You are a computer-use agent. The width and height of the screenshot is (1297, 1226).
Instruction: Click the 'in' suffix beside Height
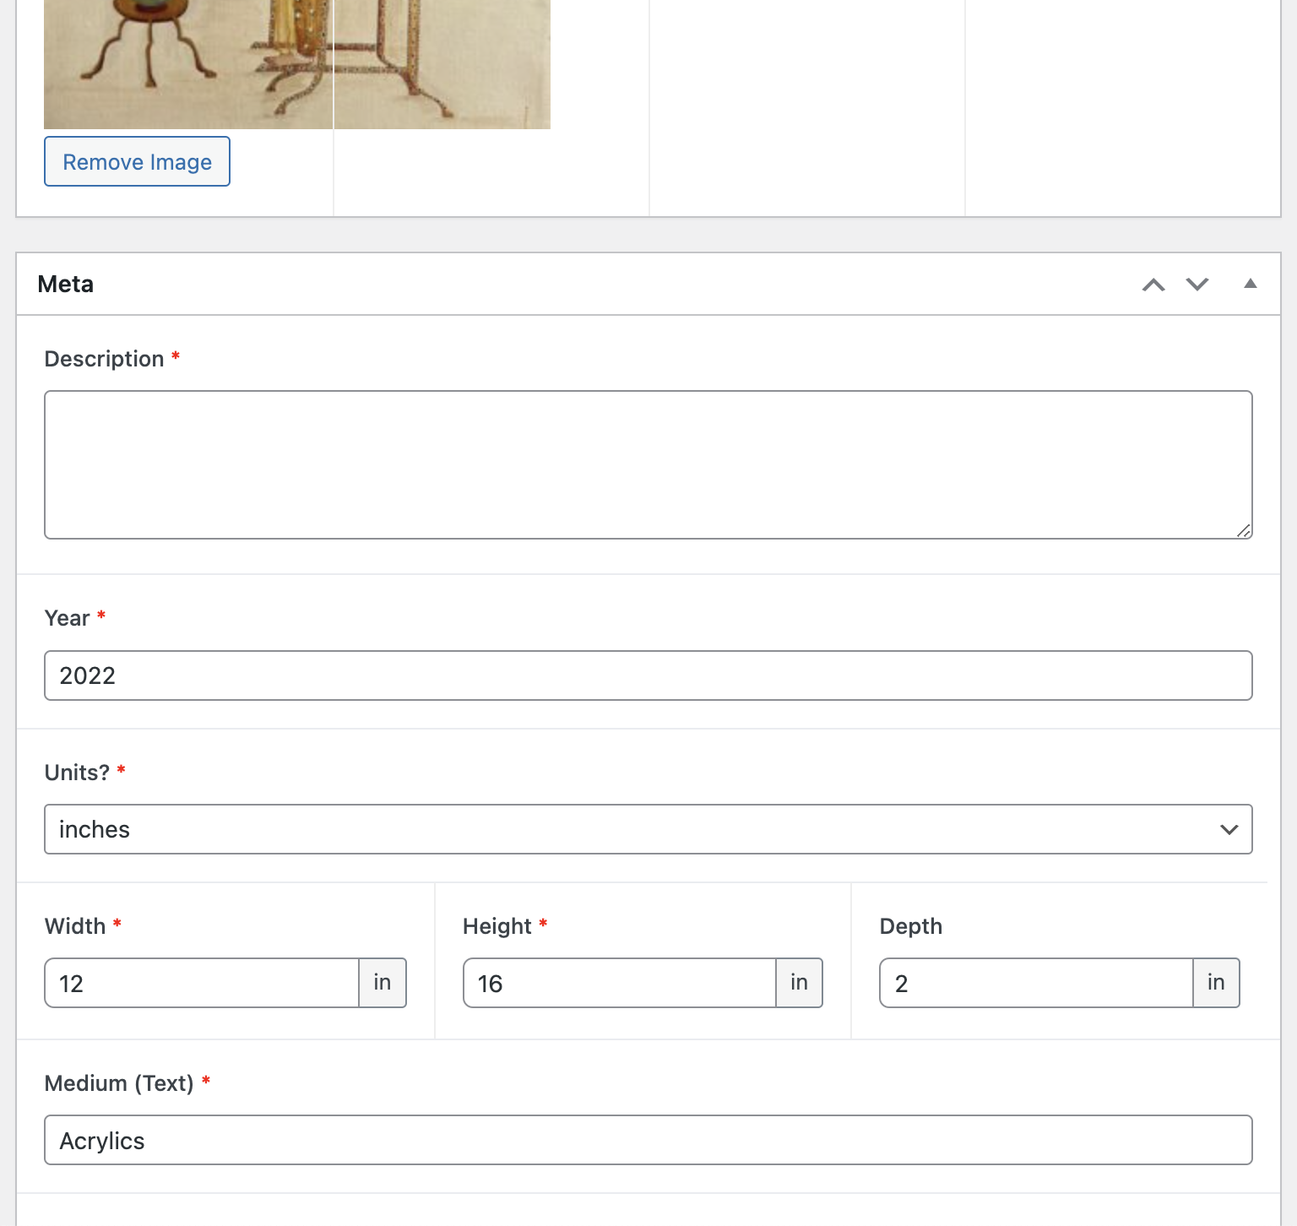point(800,983)
